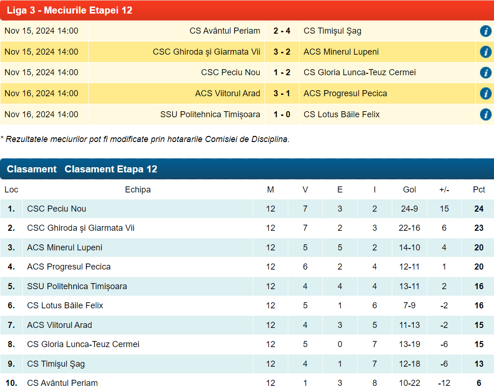Click the Gol column header
This screenshot has height=391, width=494.
410,190
